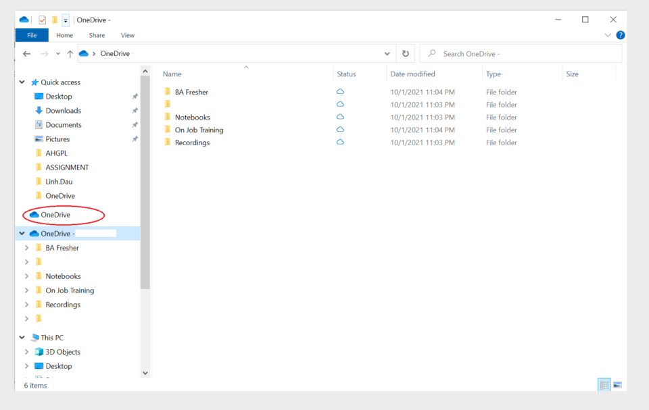Open Help with the blue question mark icon
The height and width of the screenshot is (410, 649).
(621, 35)
